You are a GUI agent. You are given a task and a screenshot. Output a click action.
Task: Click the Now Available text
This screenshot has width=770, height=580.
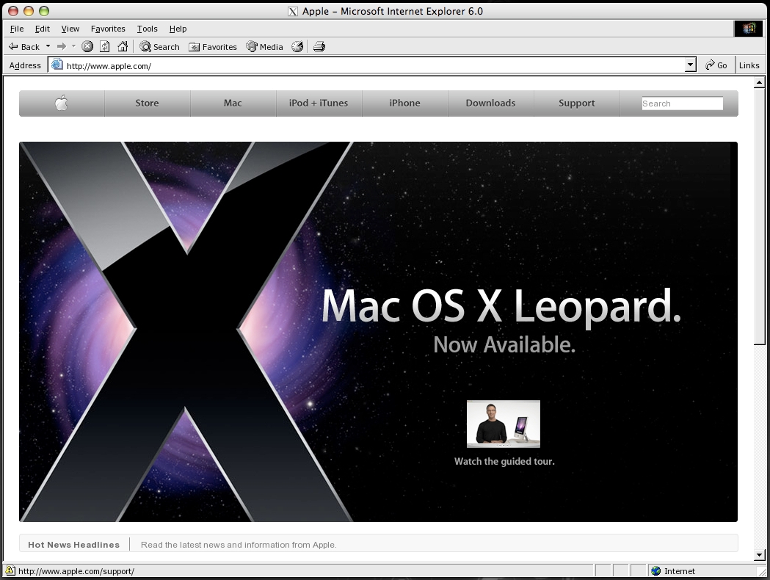coord(504,345)
